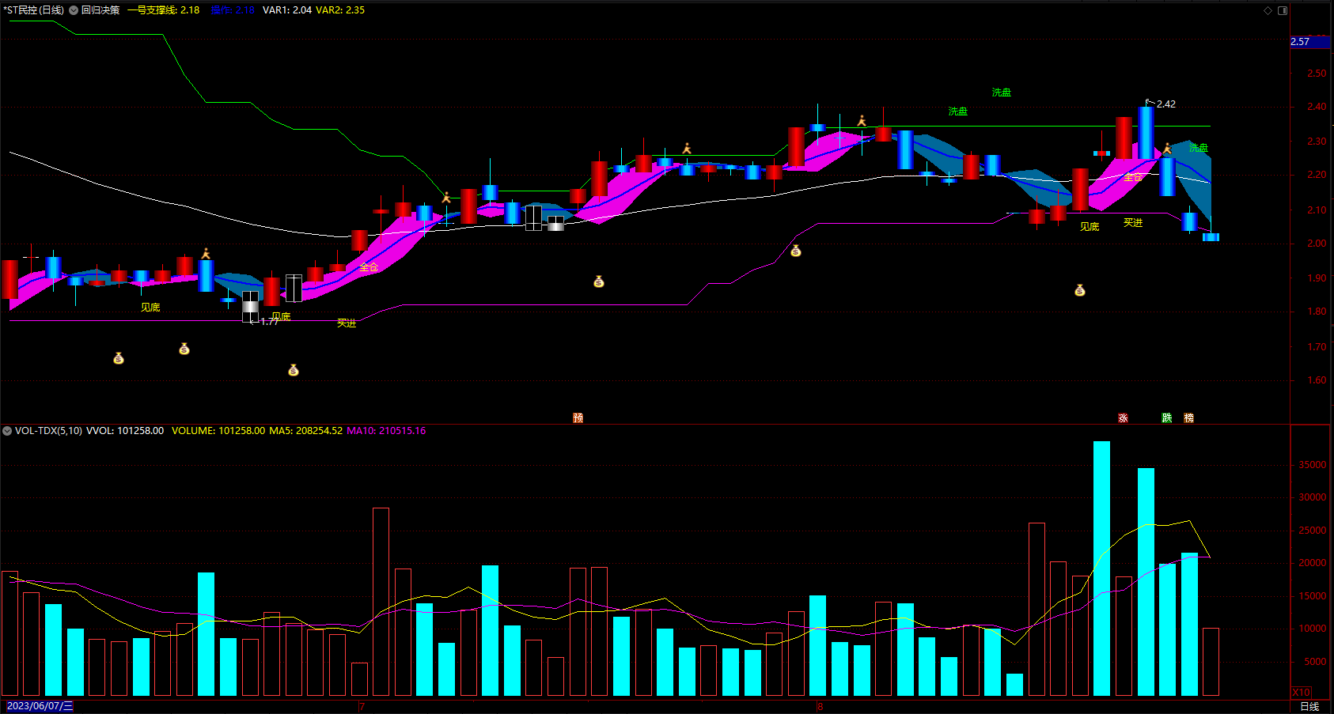Click the running figure icon beside 洗盘 at right
Screen dimensions: 1334x714
coord(1167,149)
